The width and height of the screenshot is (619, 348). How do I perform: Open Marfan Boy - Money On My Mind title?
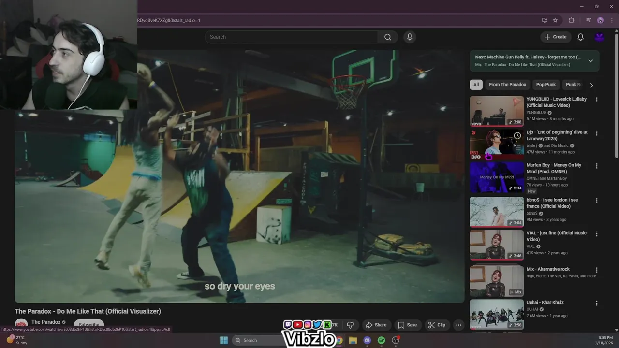point(554,168)
